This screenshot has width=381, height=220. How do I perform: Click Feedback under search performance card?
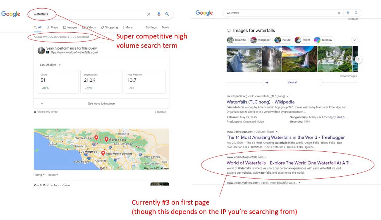click(160, 112)
